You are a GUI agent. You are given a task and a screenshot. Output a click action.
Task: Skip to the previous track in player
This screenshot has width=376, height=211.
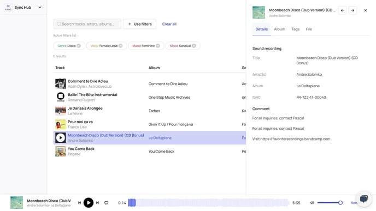79,203
